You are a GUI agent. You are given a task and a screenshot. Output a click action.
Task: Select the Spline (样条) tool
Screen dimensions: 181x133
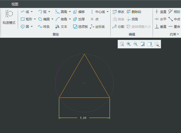(44, 26)
